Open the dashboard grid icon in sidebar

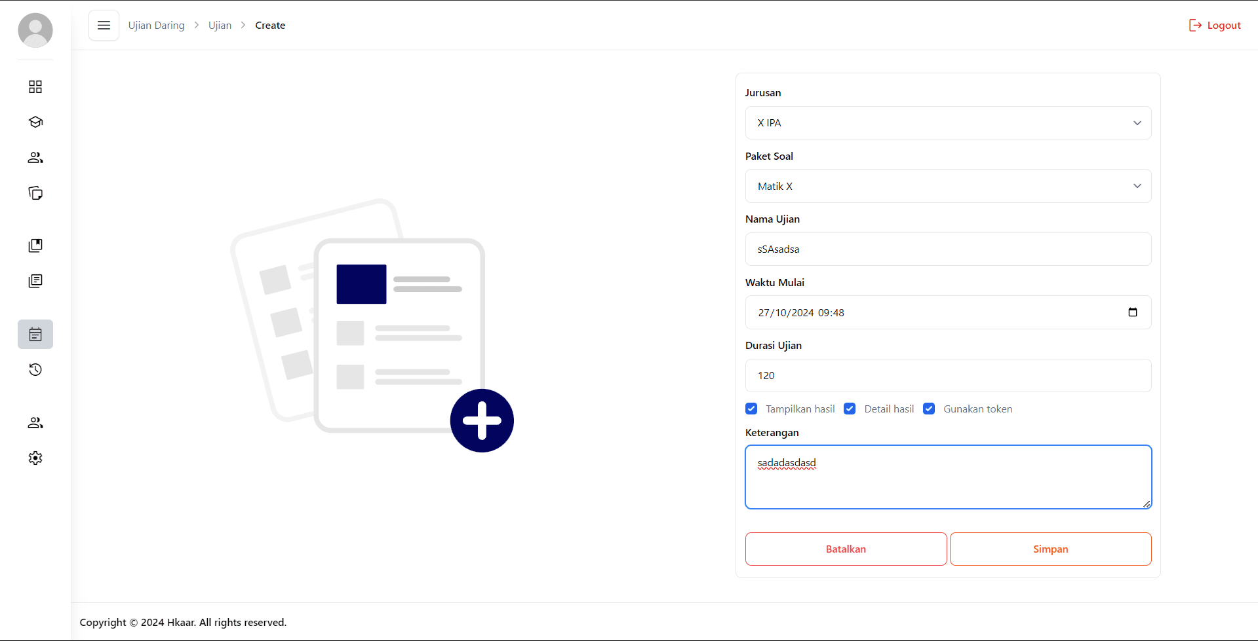click(x=35, y=87)
